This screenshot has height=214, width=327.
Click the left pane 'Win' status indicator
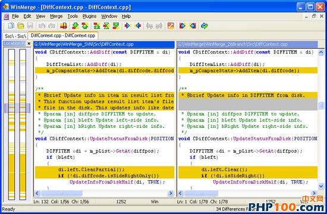coord(155,202)
